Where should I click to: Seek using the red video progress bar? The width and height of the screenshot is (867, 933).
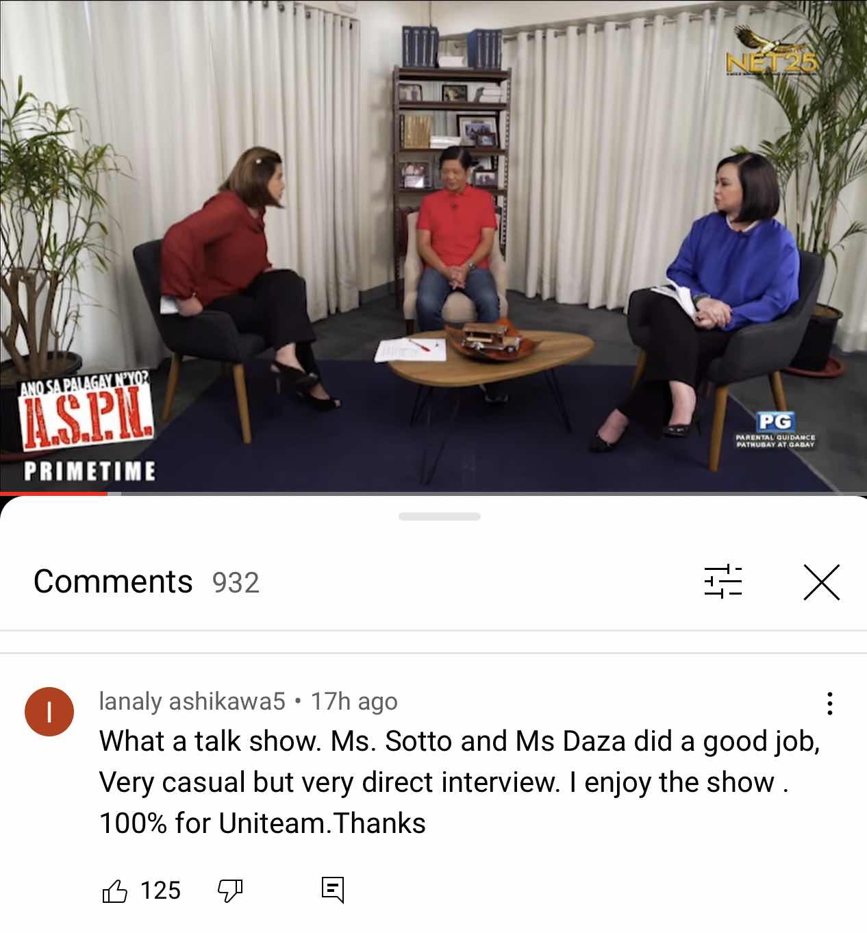[x=433, y=493]
